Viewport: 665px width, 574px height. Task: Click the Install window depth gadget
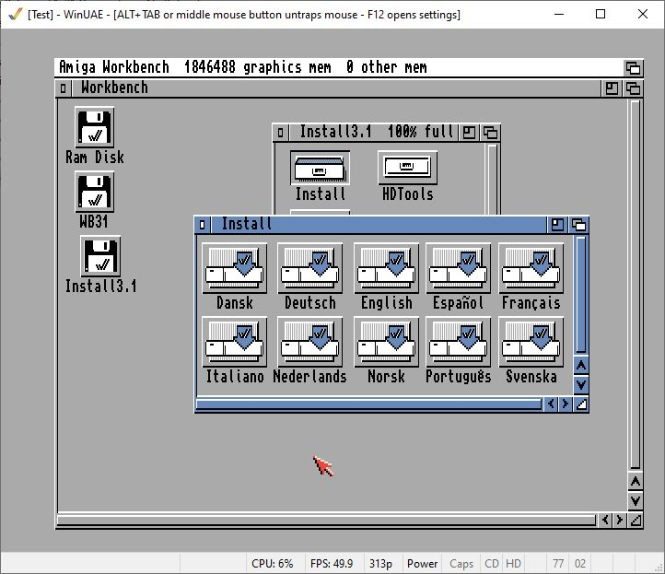578,225
